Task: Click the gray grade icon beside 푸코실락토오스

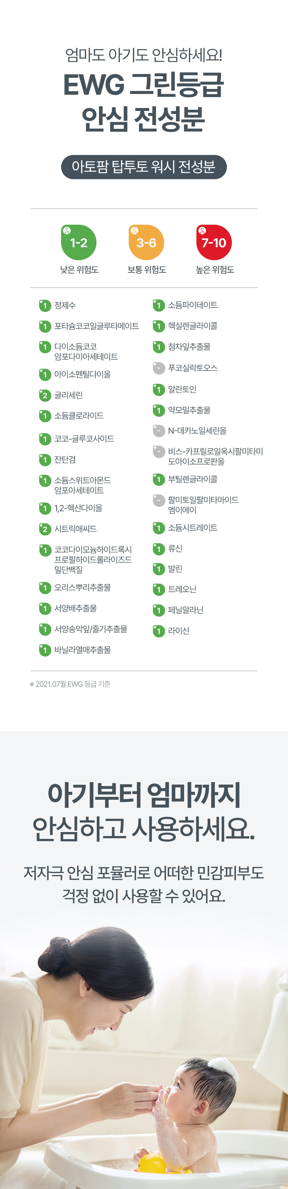Action: point(159,368)
